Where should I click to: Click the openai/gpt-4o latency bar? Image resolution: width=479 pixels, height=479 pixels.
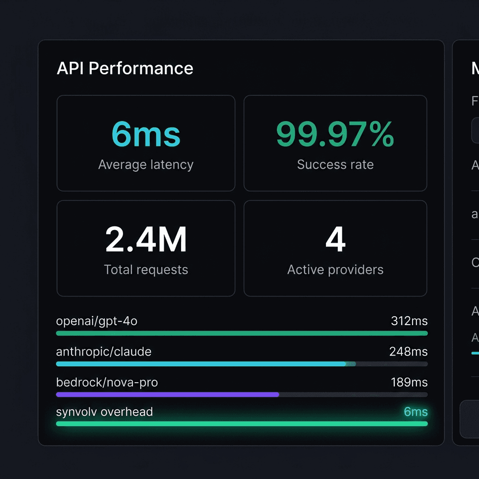pos(242,333)
